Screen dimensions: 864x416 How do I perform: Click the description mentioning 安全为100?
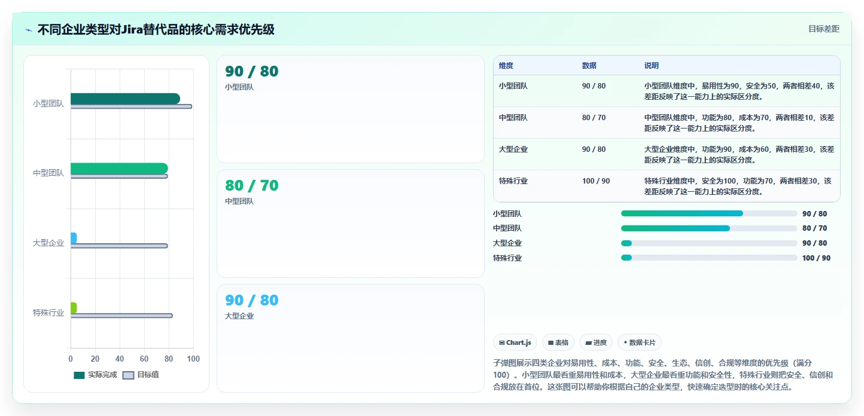(739, 186)
